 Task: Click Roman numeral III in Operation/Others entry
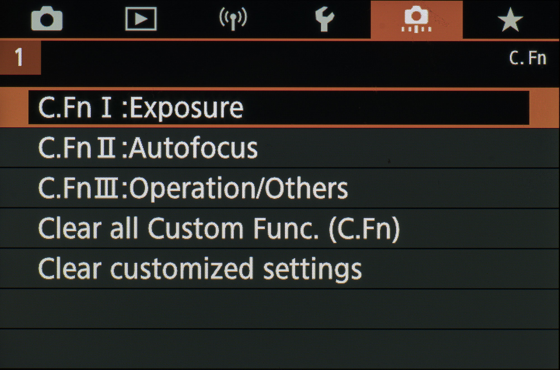tap(106, 188)
